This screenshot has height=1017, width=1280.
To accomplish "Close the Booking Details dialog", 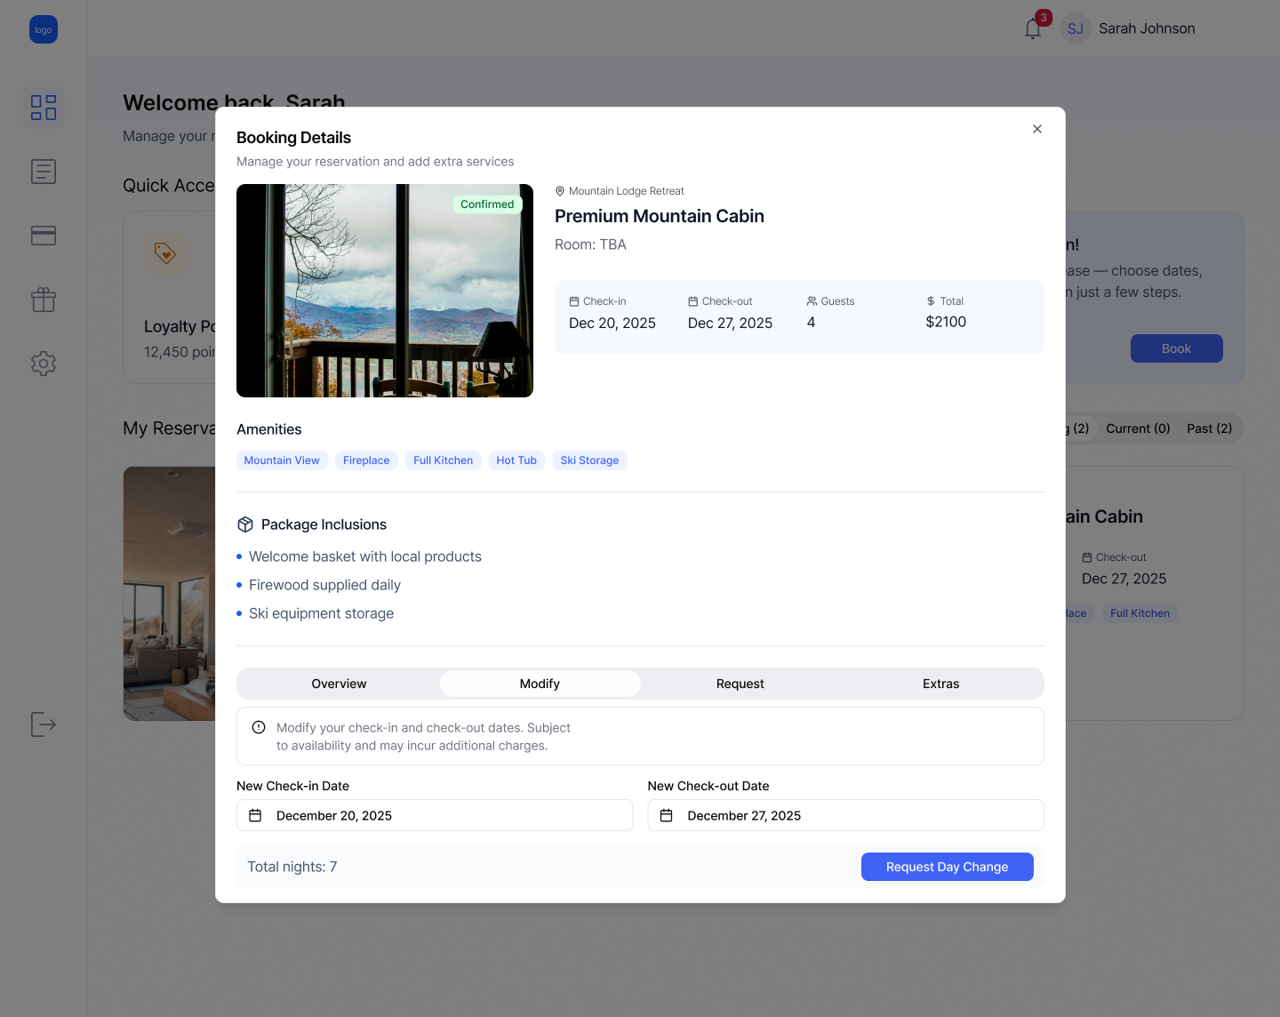I will [x=1036, y=129].
